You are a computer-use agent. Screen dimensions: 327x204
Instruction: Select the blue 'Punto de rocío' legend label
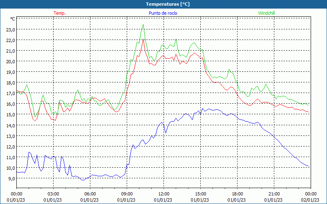point(163,13)
